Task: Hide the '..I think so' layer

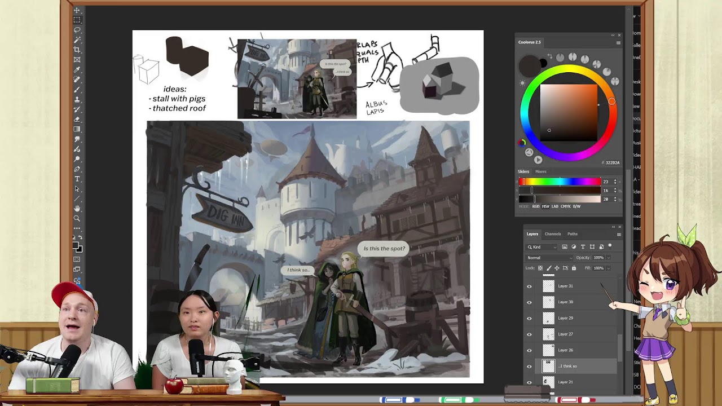Action: click(529, 367)
